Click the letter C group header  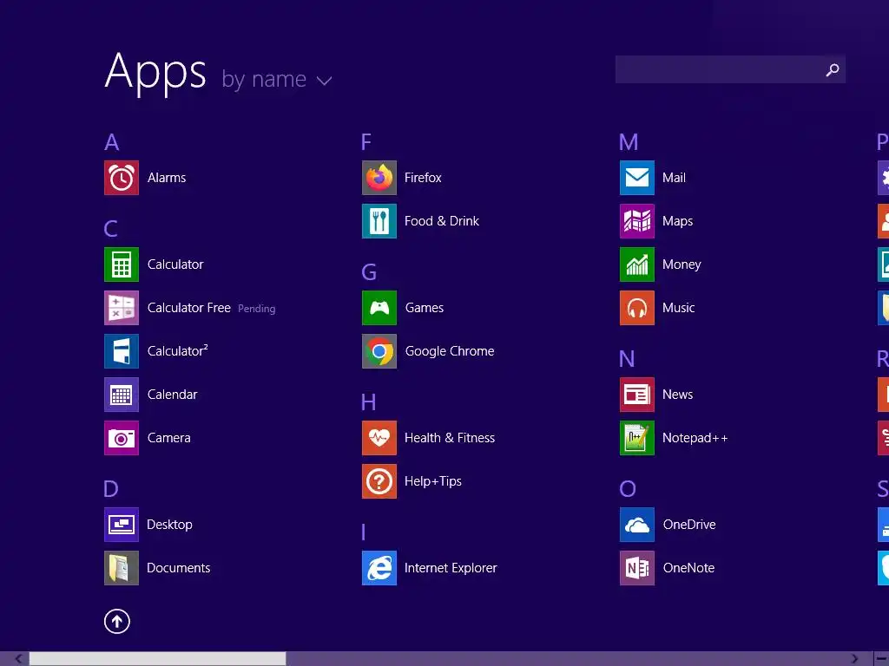110,229
